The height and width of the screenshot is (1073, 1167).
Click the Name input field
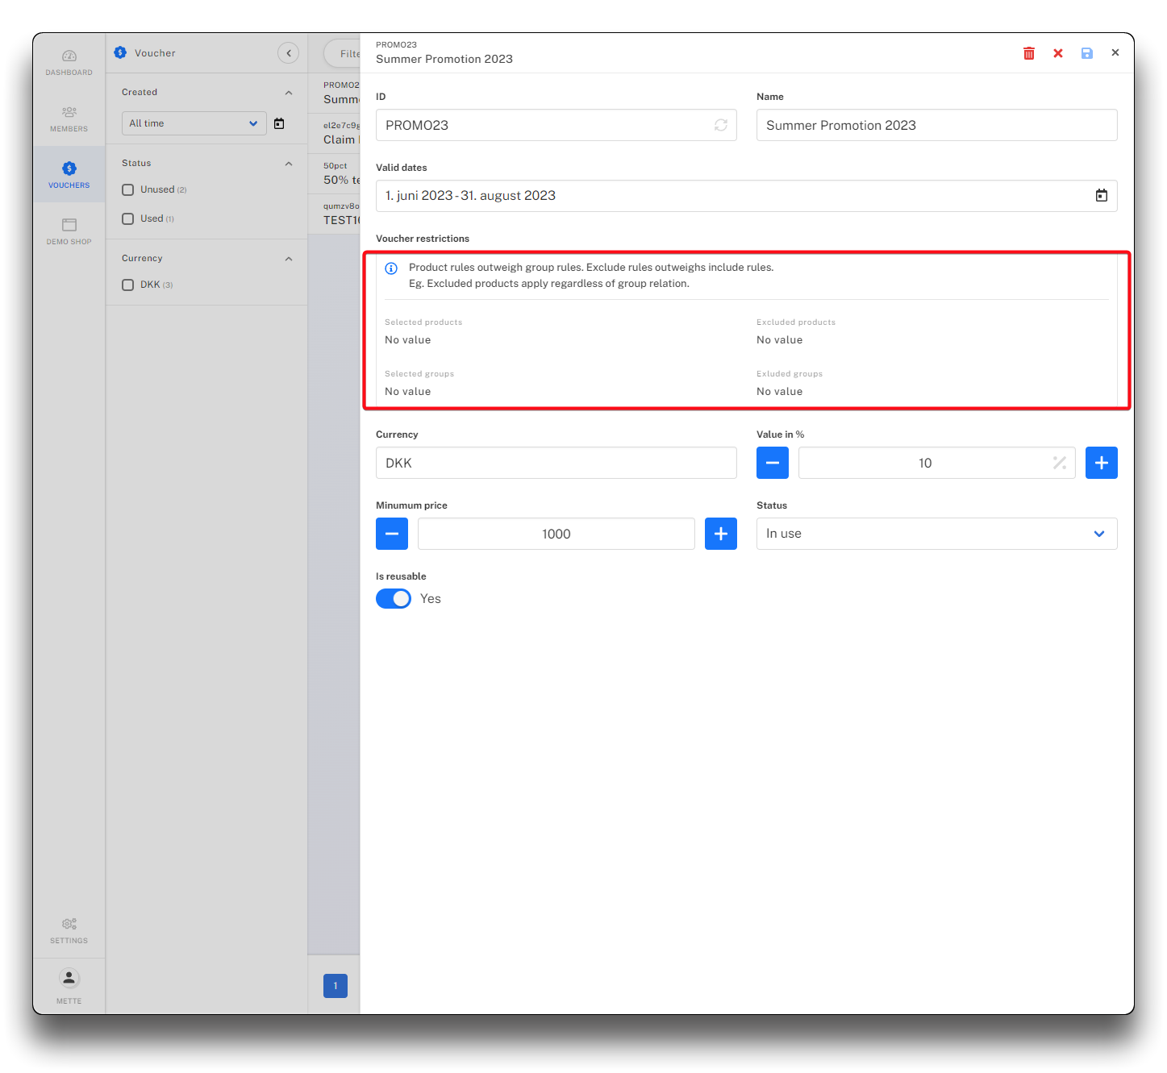936,125
